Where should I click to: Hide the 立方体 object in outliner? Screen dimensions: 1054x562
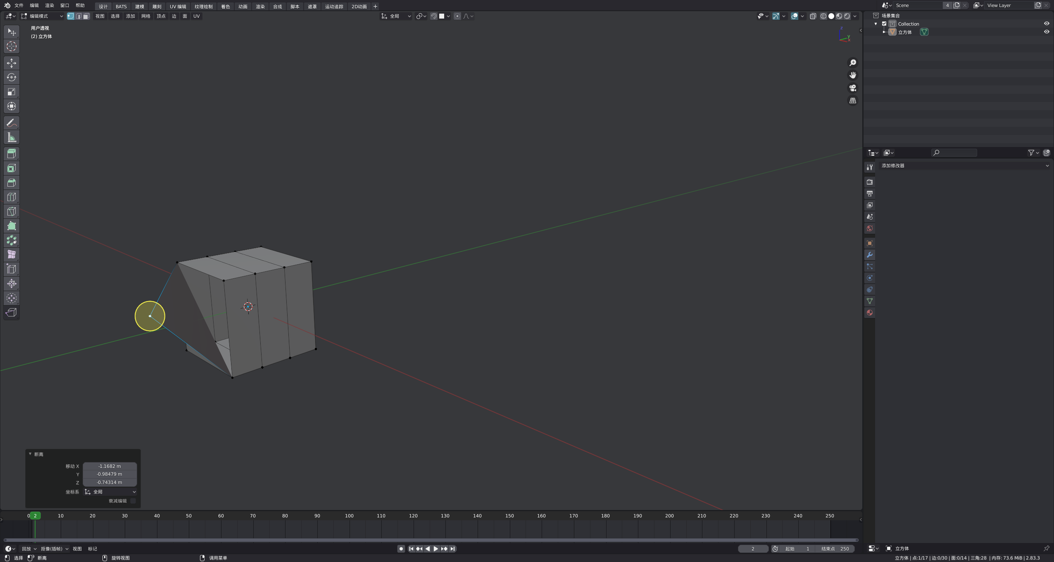pyautogui.click(x=1047, y=32)
